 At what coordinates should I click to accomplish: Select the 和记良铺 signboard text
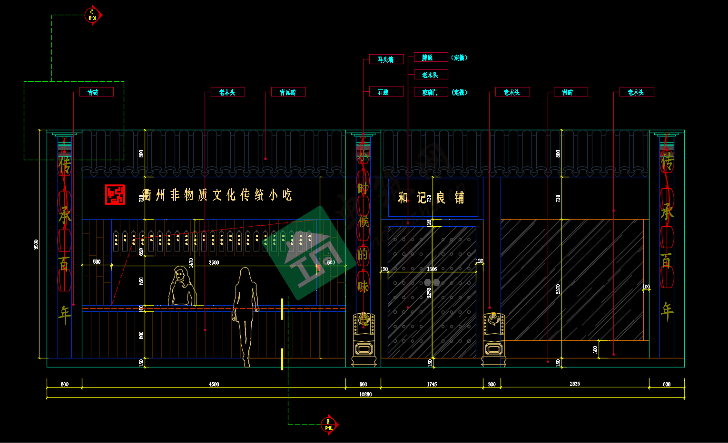432,198
